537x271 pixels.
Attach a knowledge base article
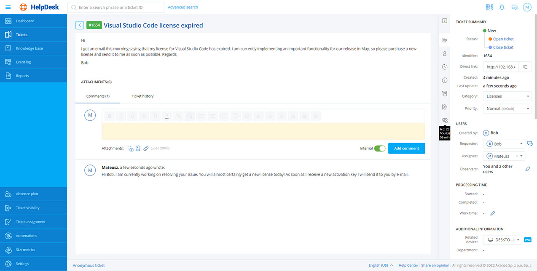pos(138,148)
